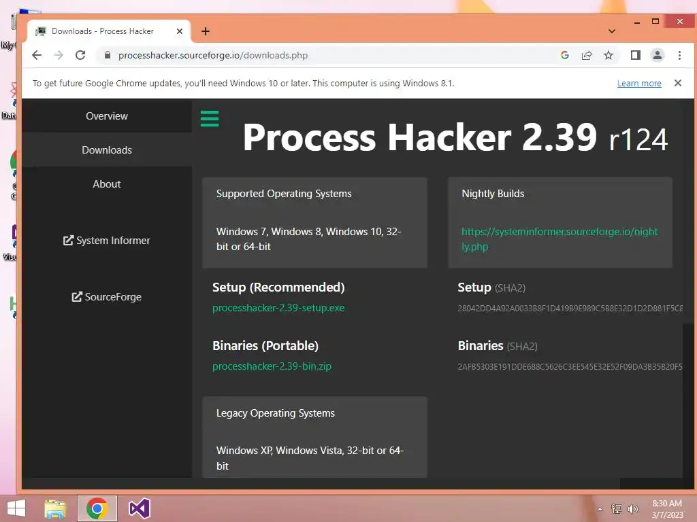Click the Nightly Builds heading
The image size is (697, 522).
pos(493,194)
